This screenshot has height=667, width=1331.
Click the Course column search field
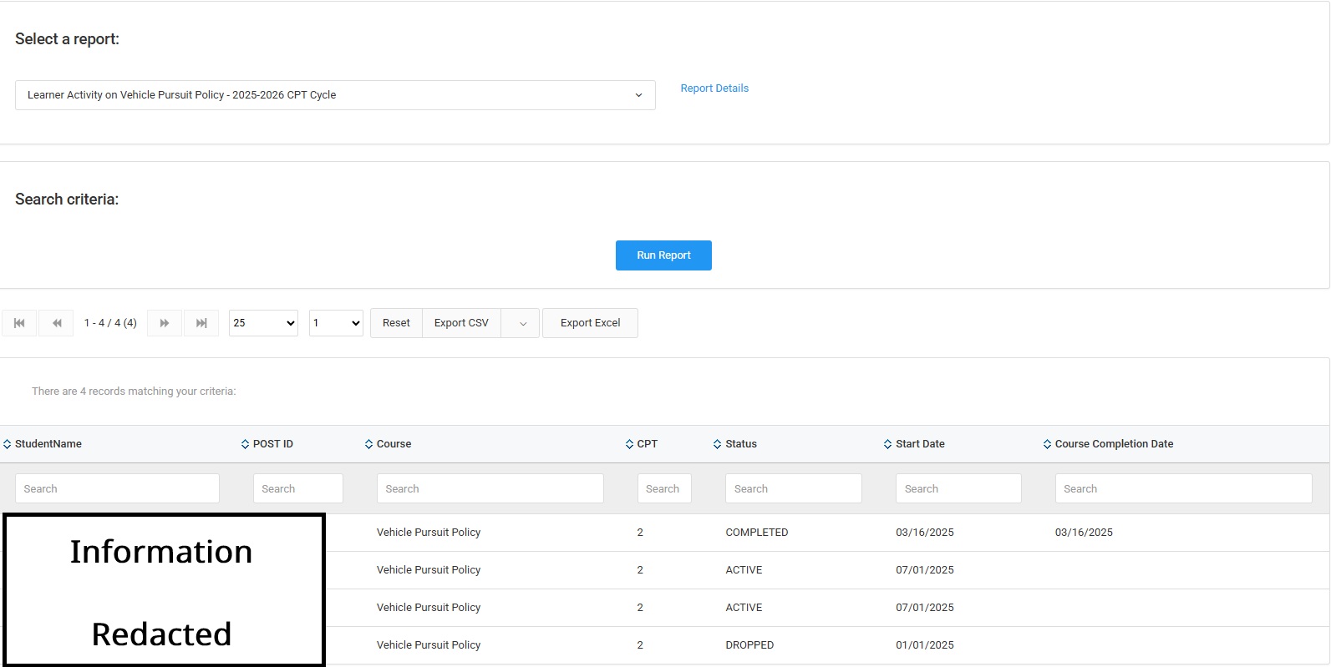490,488
